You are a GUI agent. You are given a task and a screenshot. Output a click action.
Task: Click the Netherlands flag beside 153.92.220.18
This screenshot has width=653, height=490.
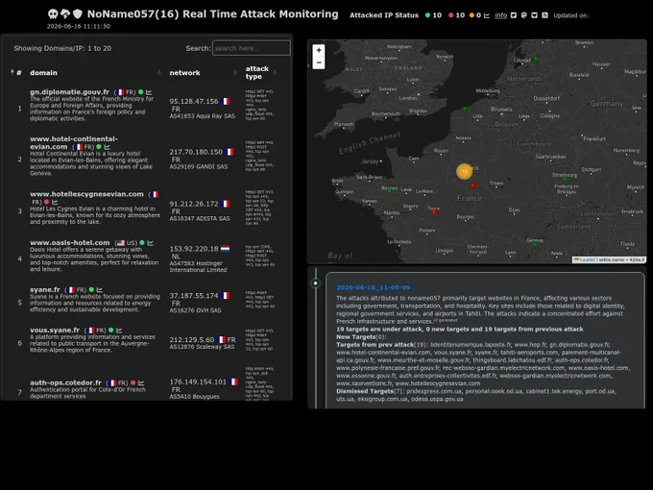226,249
